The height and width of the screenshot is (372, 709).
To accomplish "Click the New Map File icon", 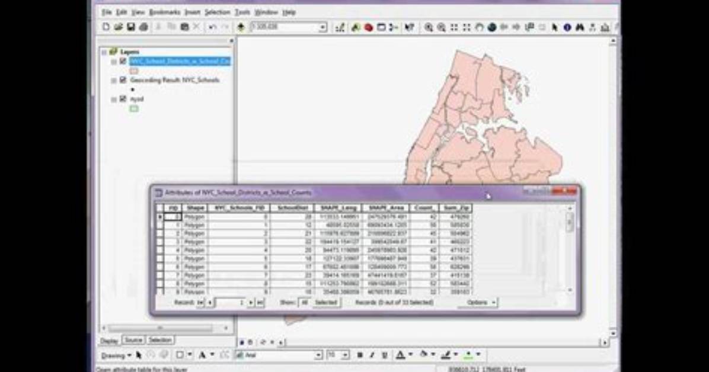I will point(106,27).
